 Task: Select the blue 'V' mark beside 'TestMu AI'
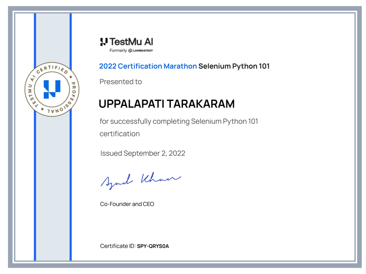coord(103,42)
